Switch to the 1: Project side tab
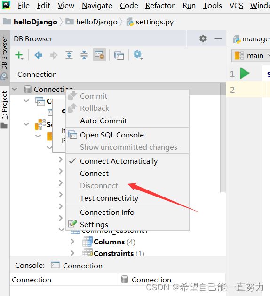This screenshot has width=270, height=296. [x=5, y=109]
